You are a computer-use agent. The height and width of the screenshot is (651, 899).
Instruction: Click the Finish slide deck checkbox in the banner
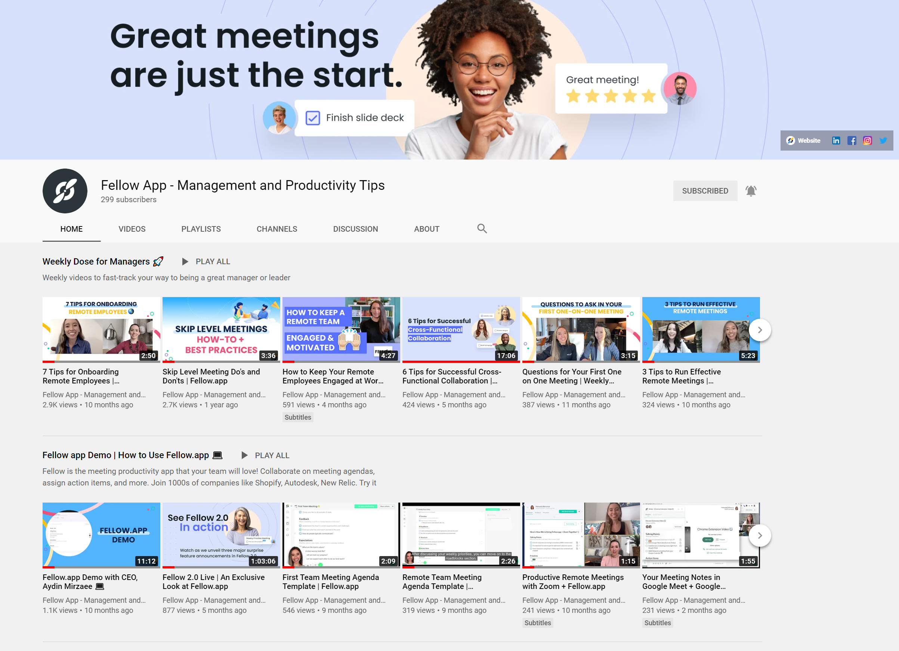point(312,118)
